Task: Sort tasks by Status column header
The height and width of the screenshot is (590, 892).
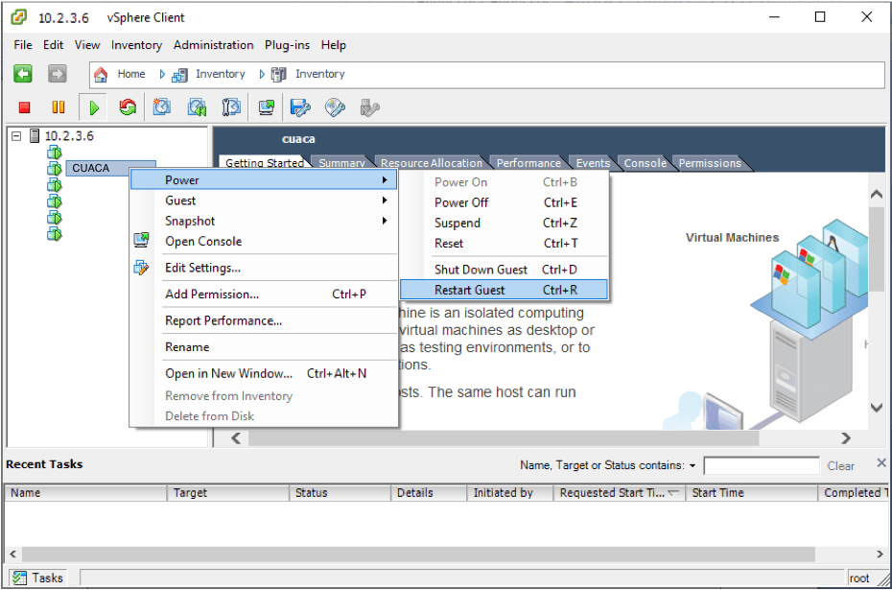Action: point(340,493)
